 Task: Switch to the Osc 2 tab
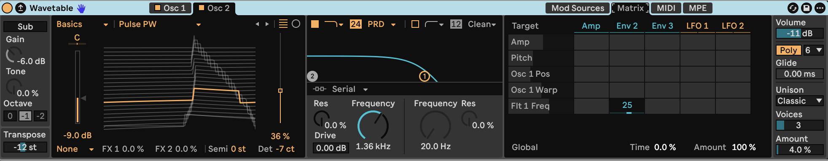click(x=214, y=8)
